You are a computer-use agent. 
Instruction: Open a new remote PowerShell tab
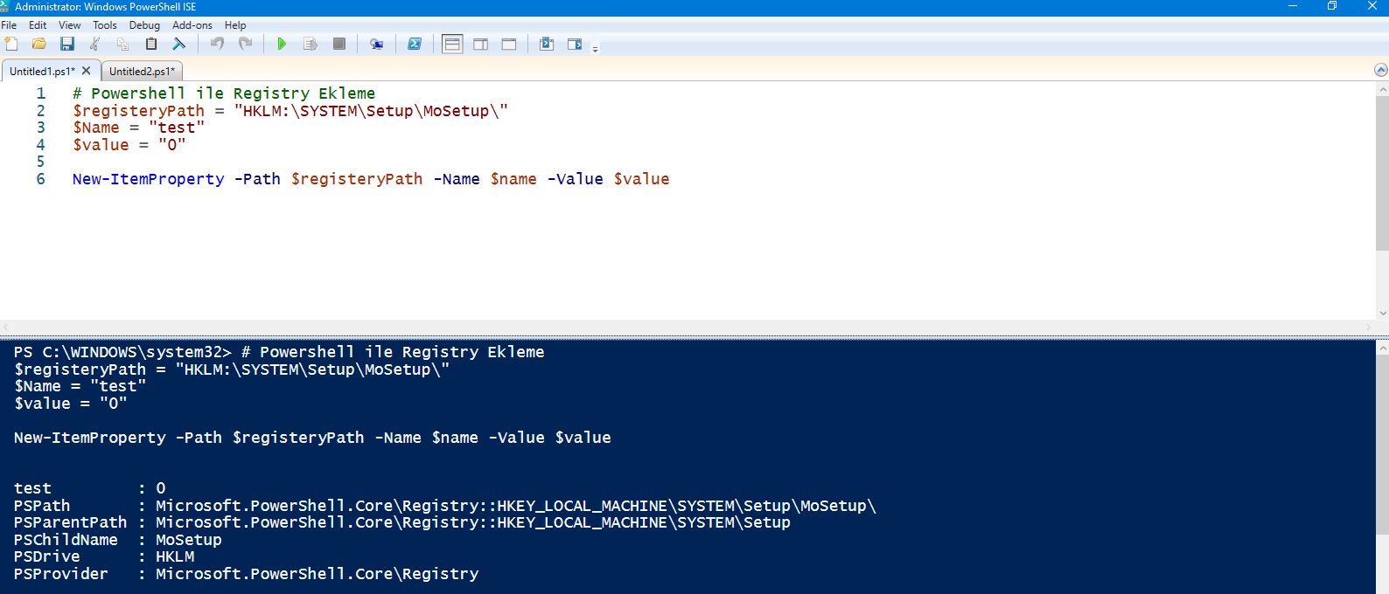(376, 44)
